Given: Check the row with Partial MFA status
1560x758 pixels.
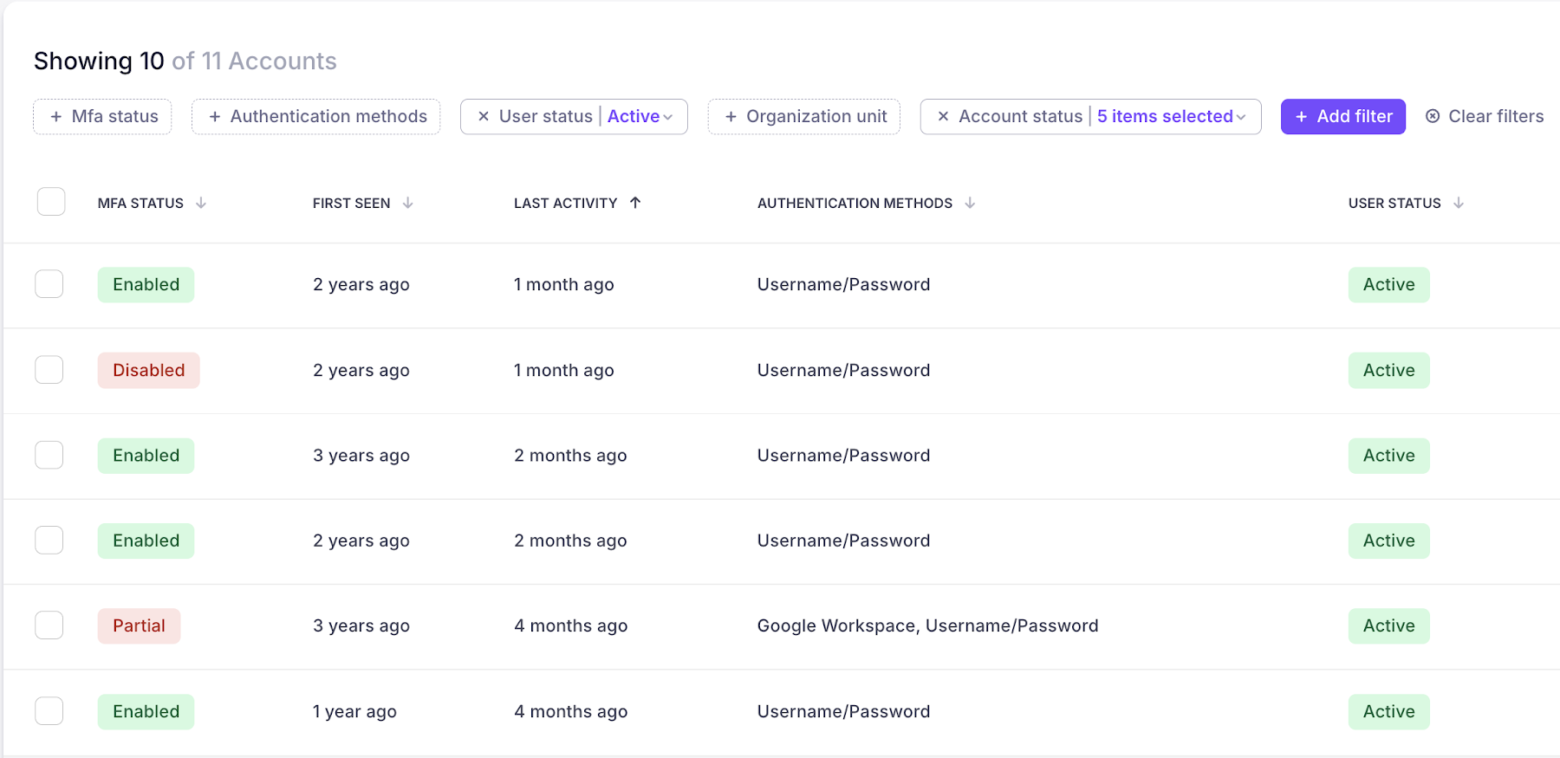Looking at the screenshot, I should click(x=49, y=625).
